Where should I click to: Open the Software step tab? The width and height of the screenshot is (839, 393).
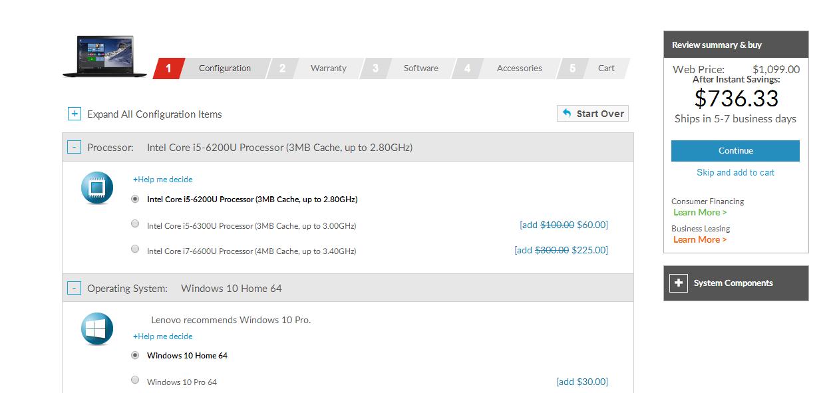click(420, 68)
